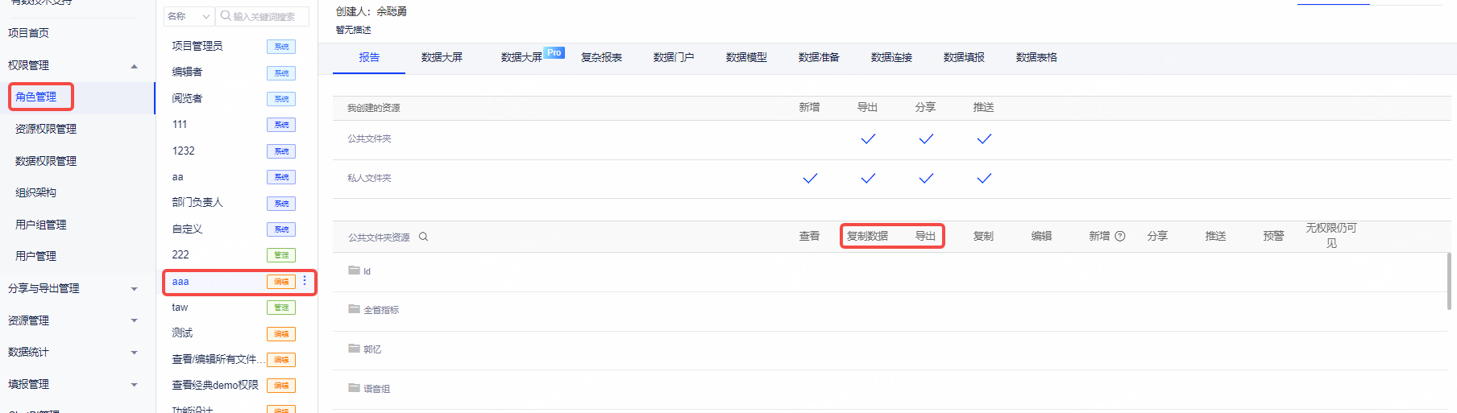Switch to the 数据准备 tab
The height and width of the screenshot is (413, 1457).
(819, 57)
